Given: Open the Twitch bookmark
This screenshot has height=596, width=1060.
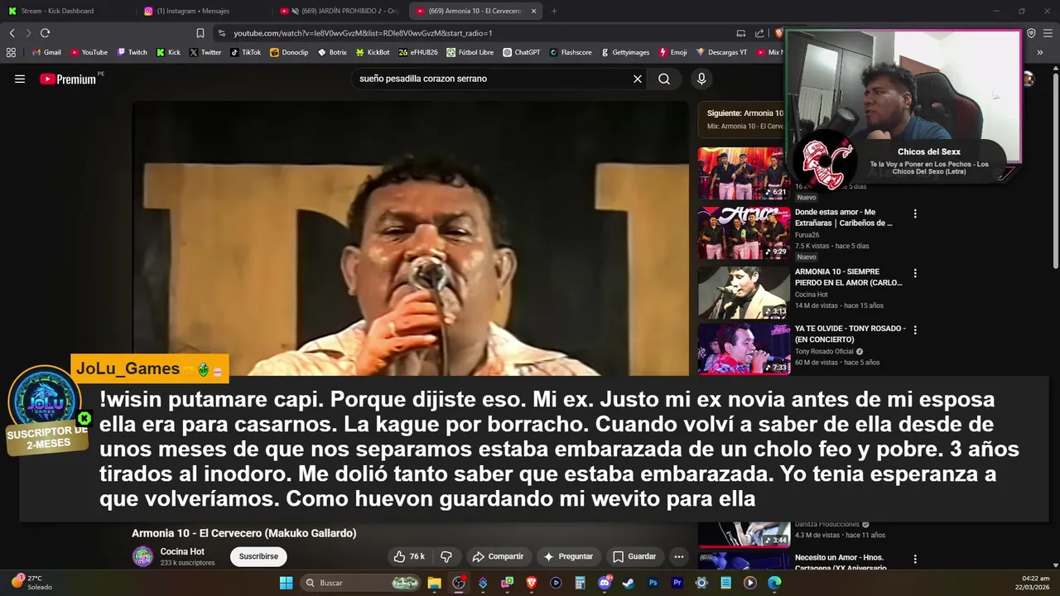Looking at the screenshot, I should coord(132,52).
